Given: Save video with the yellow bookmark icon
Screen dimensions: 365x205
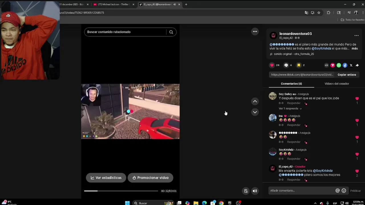Looking at the screenshot, I should pyautogui.click(x=299, y=65).
